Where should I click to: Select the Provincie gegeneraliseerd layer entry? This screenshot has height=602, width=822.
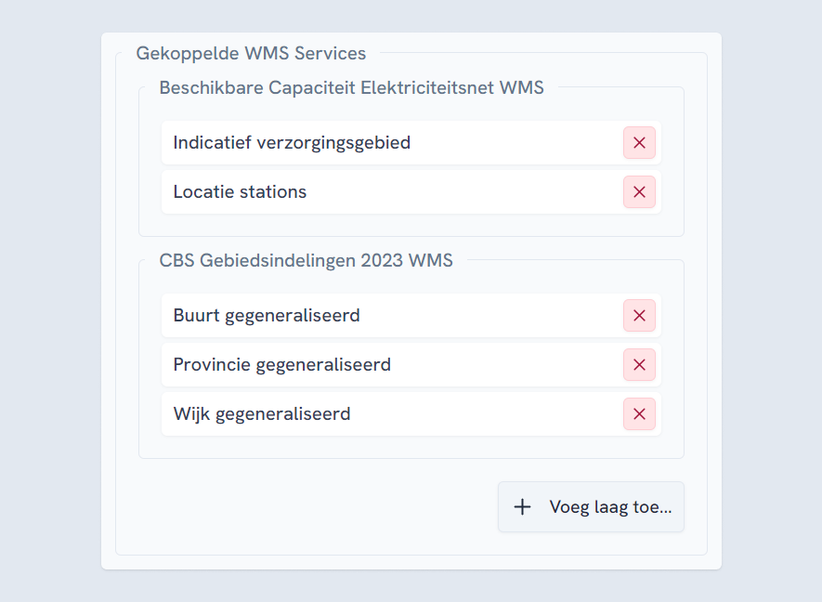372,365
